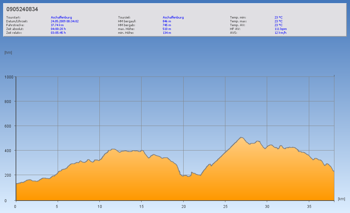Click the [km] x-axis unit label
Image resolution: width=350 pixels, height=213 pixels.
pyautogui.click(x=341, y=199)
